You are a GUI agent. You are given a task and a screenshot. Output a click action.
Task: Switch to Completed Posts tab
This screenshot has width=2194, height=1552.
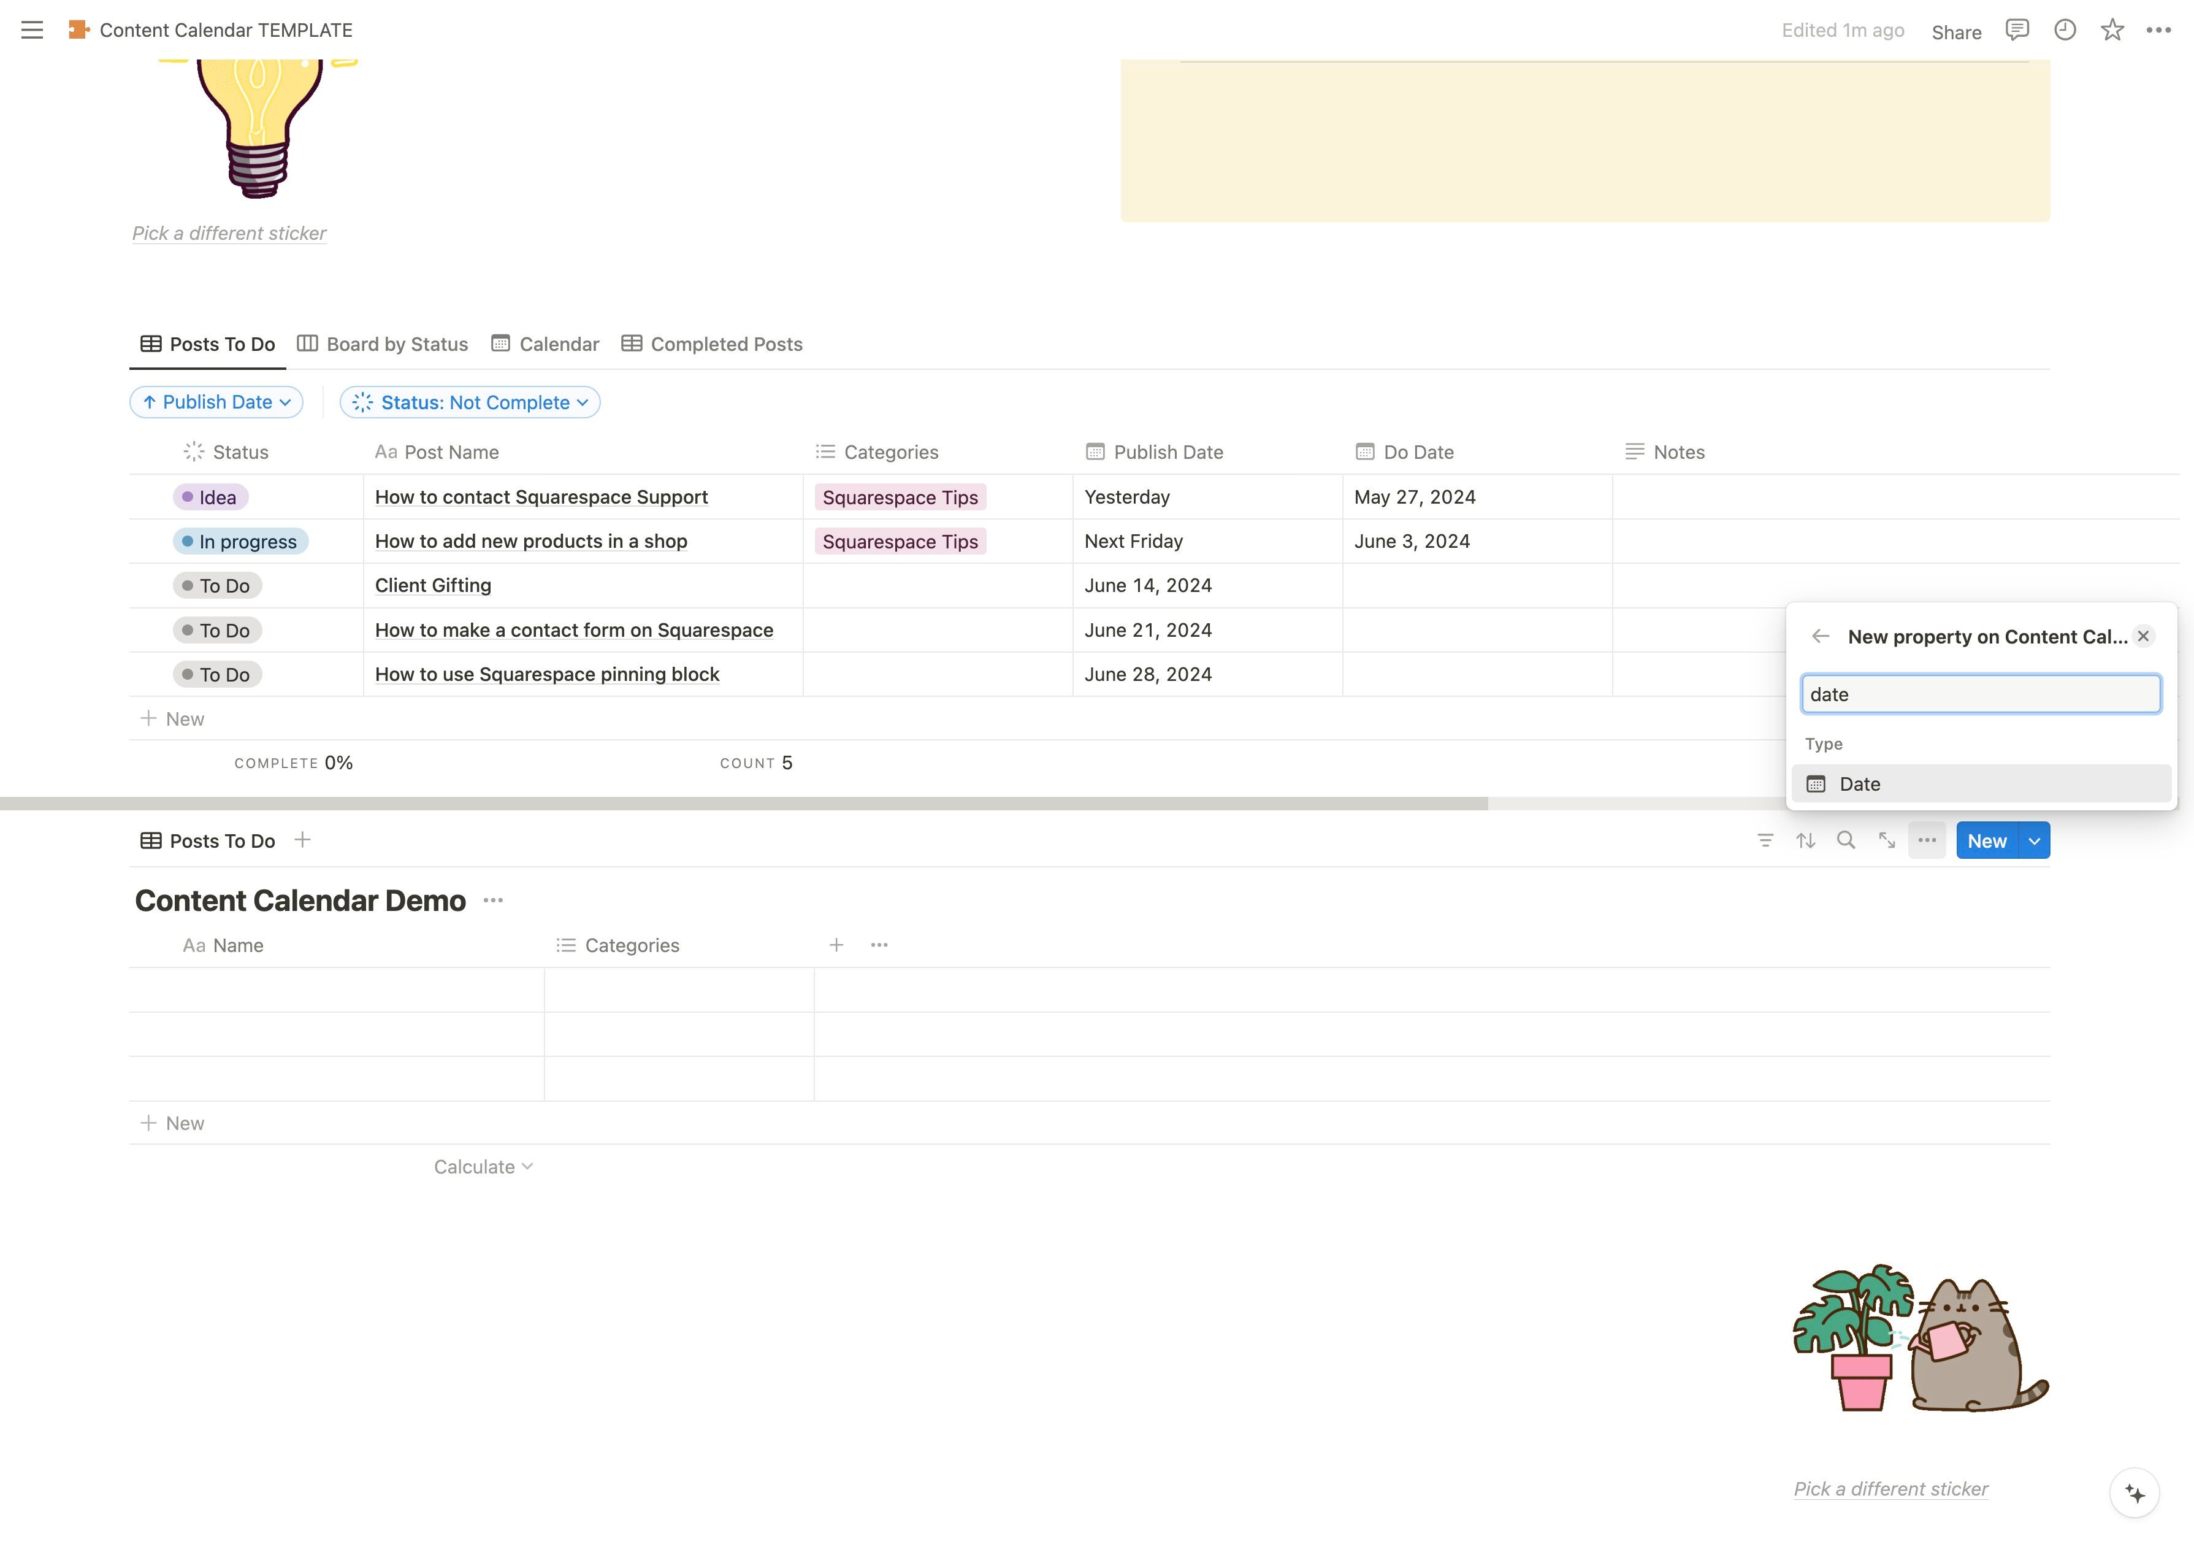[x=712, y=344]
